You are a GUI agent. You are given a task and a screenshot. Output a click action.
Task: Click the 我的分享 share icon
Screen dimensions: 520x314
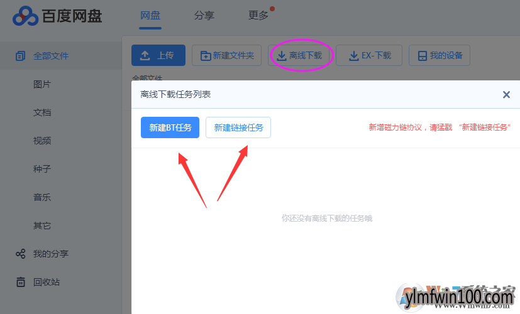point(21,254)
